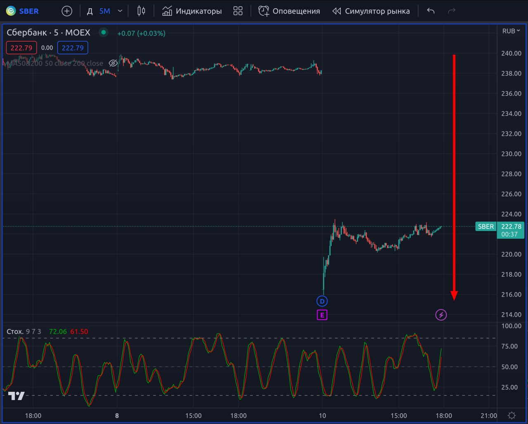Click the 240.00 price scale label
The height and width of the screenshot is (424, 528).
click(511, 53)
